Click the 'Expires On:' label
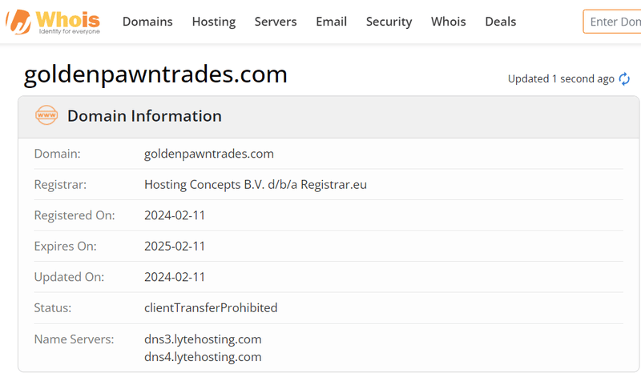Viewport: 641px width, 373px height. point(66,247)
